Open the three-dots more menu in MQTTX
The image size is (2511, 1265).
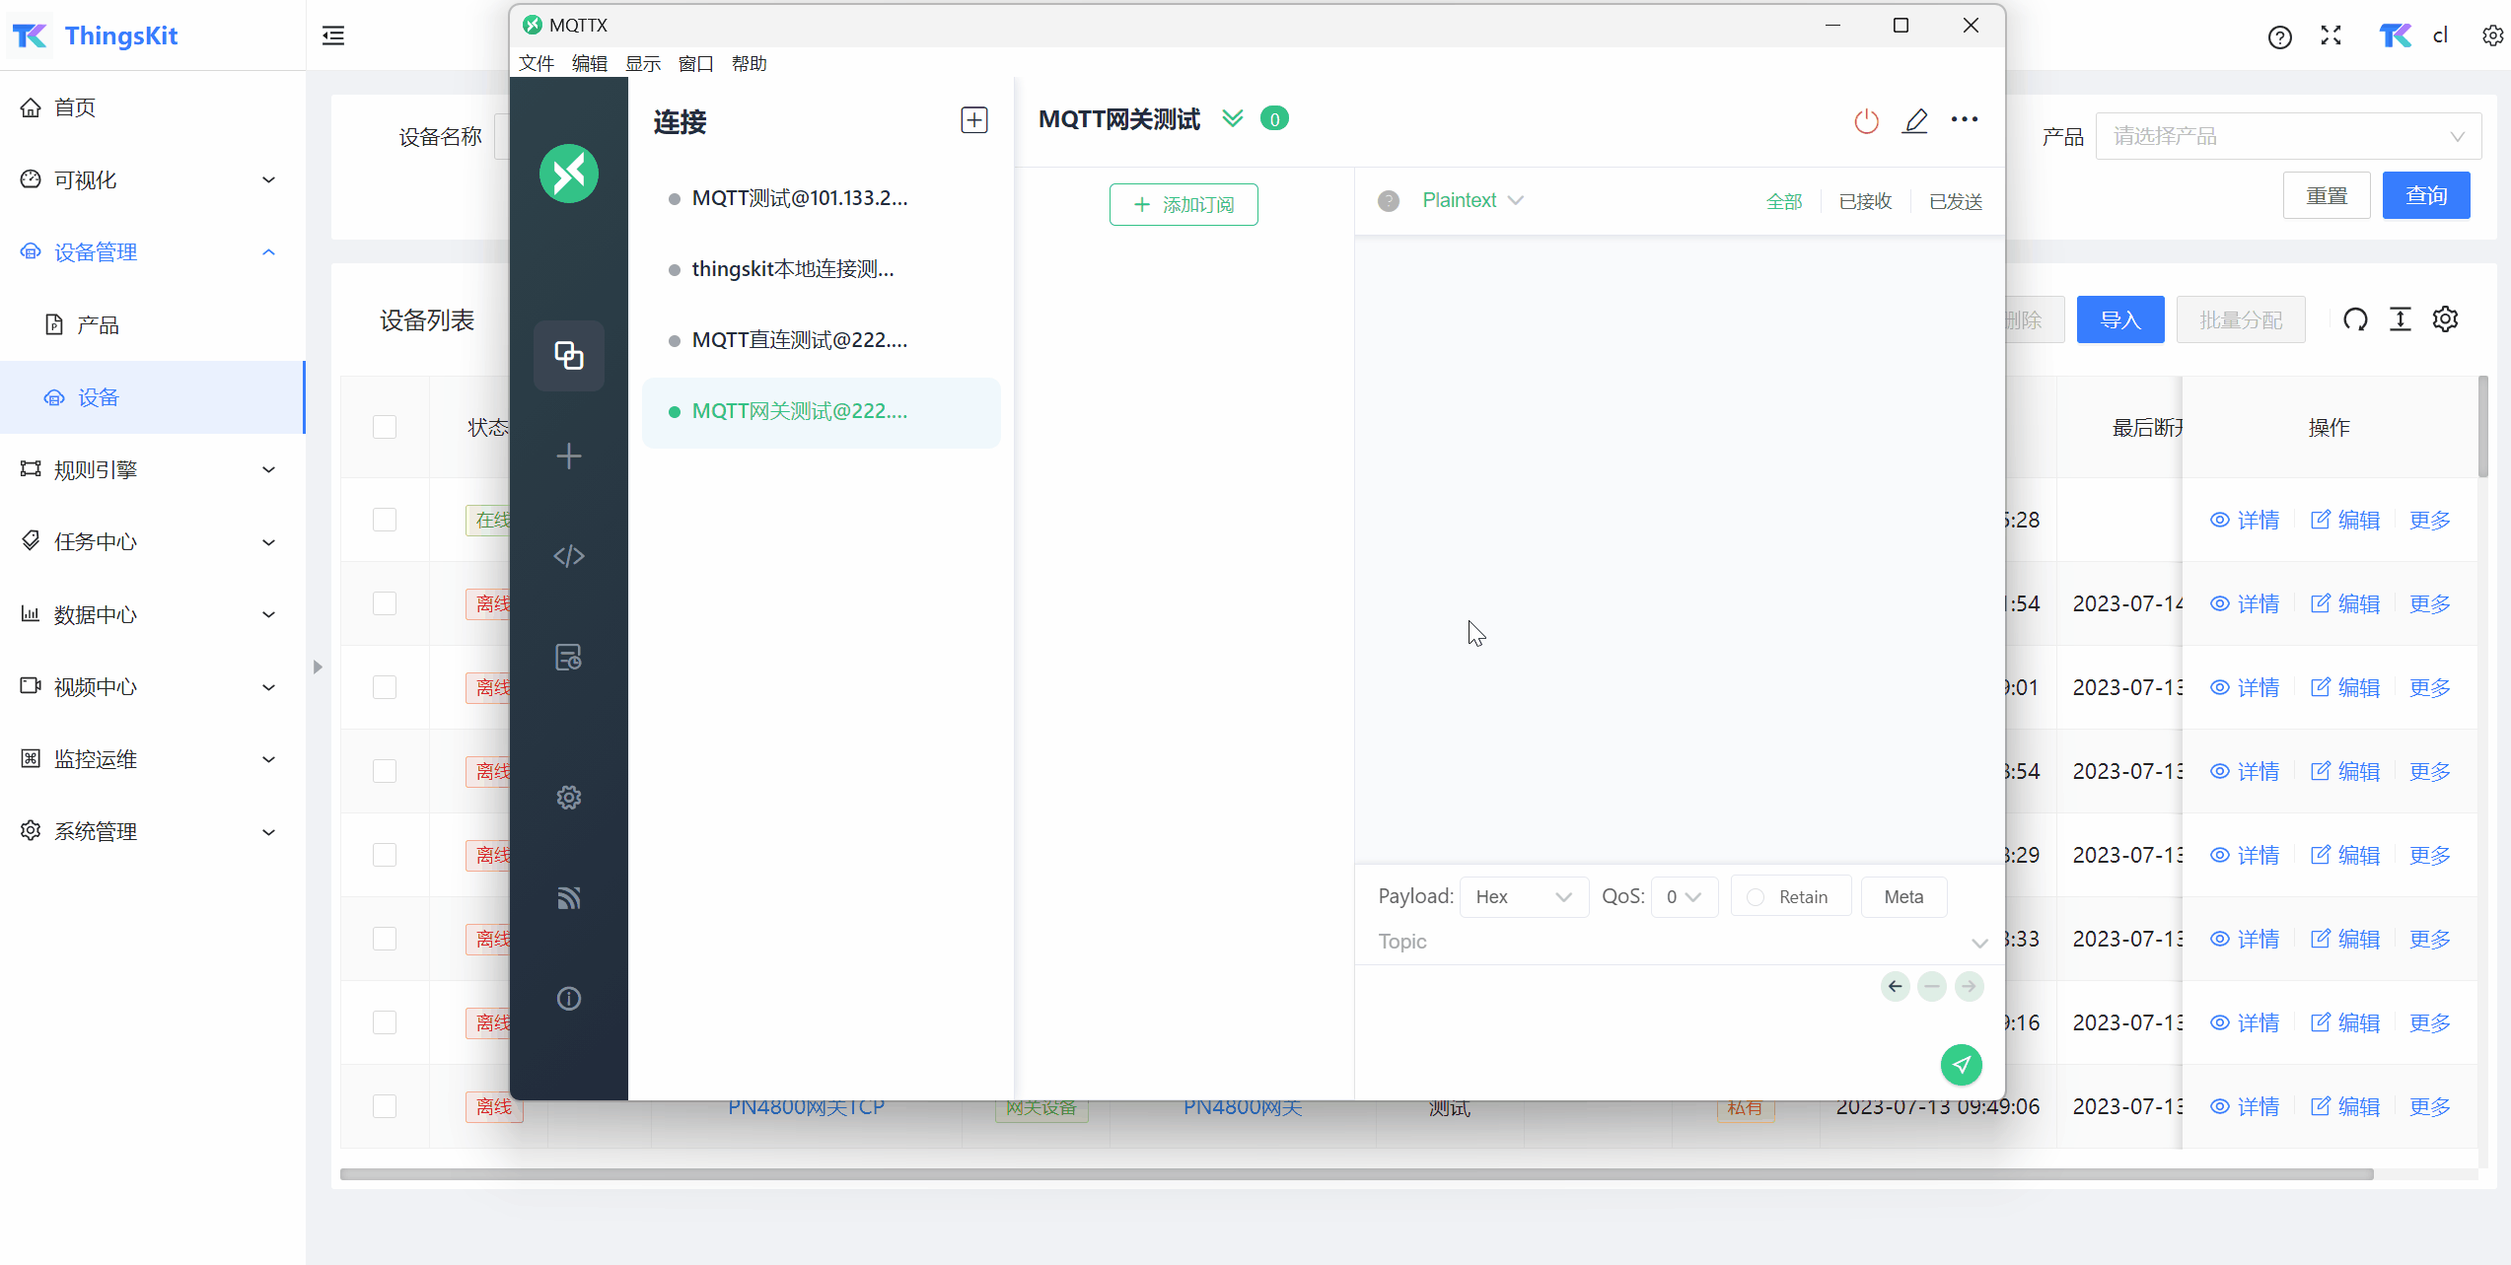click(1964, 119)
